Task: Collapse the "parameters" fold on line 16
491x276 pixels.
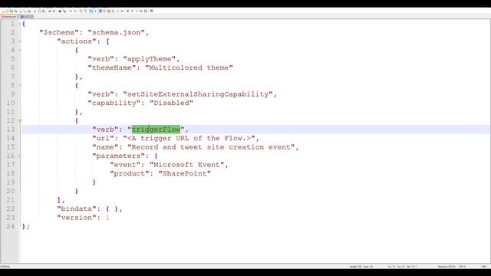Action: pyautogui.click(x=20, y=156)
